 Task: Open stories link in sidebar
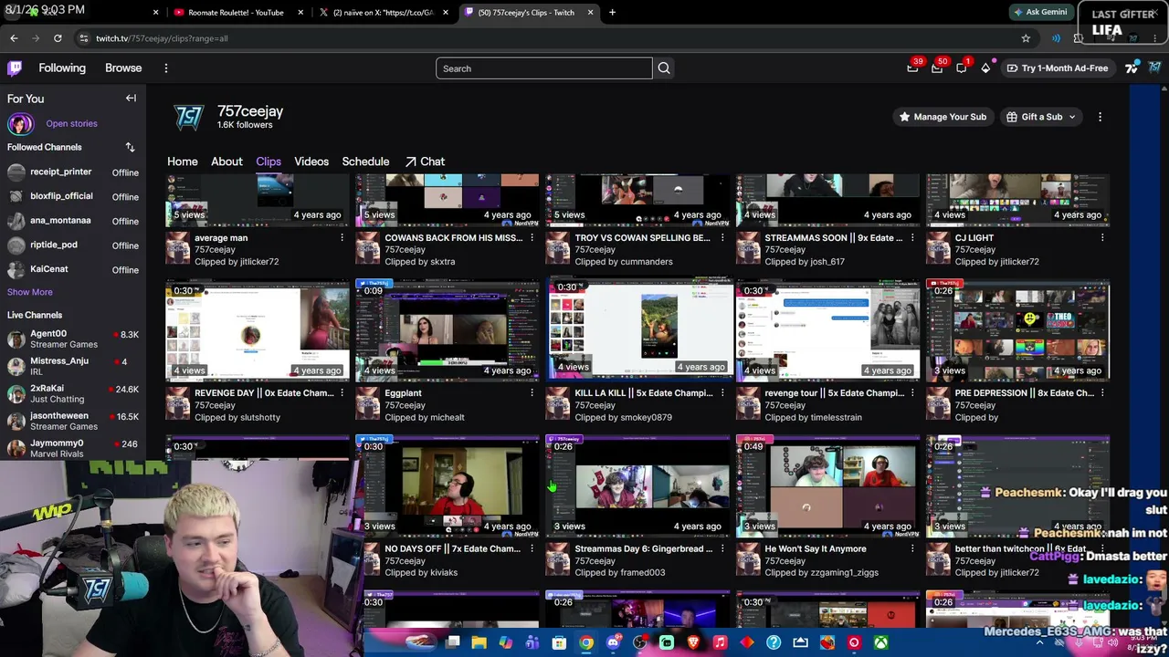(x=71, y=123)
